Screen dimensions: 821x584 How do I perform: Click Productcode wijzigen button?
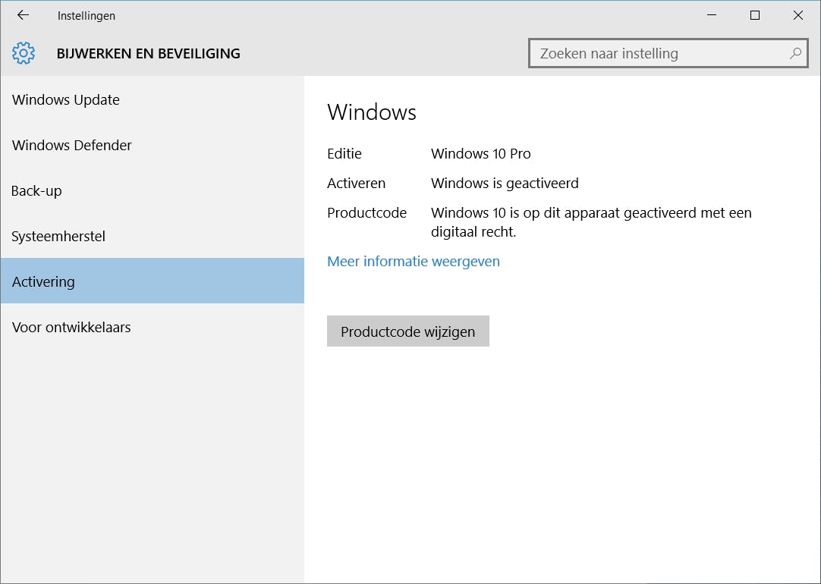click(408, 331)
